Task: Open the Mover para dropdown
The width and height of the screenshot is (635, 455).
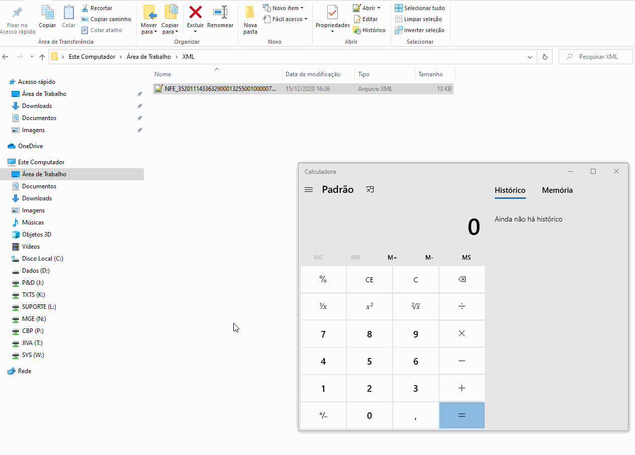Action: pos(149,32)
